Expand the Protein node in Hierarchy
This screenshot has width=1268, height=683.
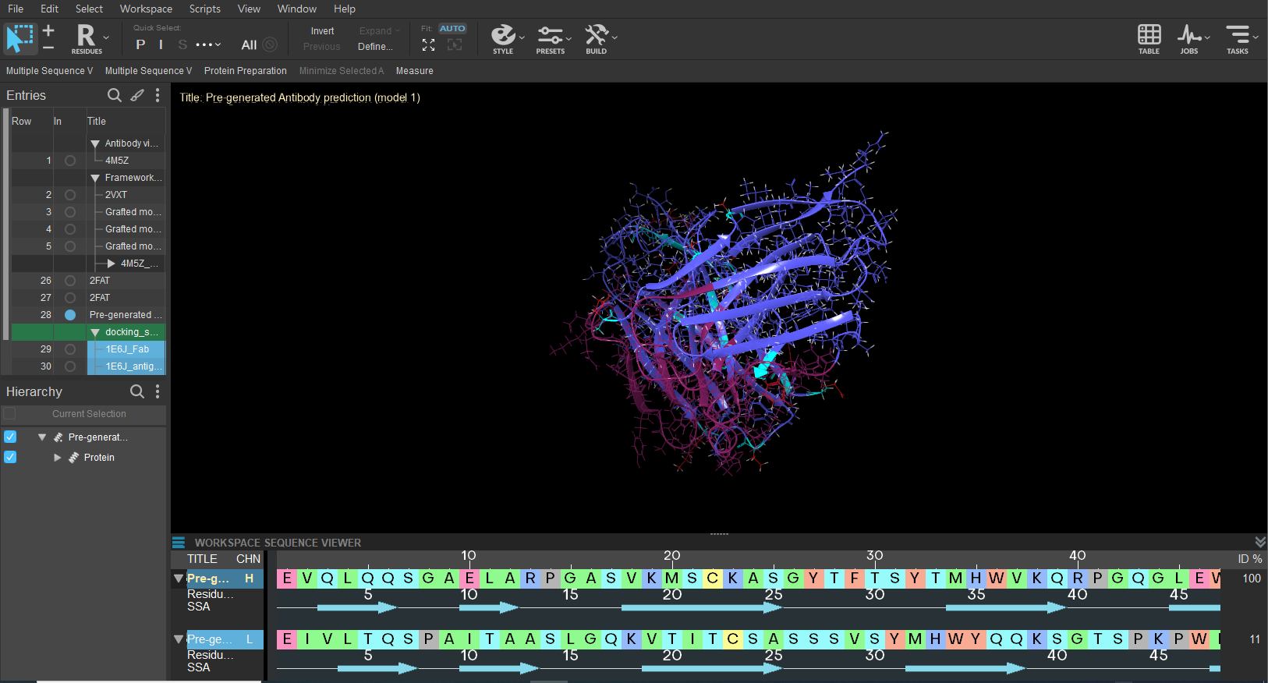click(57, 458)
